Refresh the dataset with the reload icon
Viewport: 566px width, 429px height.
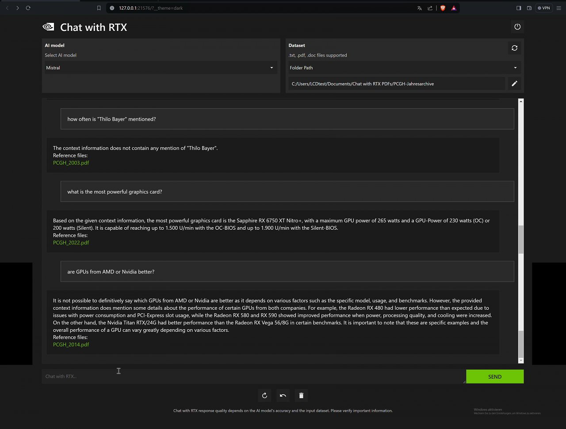tap(514, 48)
